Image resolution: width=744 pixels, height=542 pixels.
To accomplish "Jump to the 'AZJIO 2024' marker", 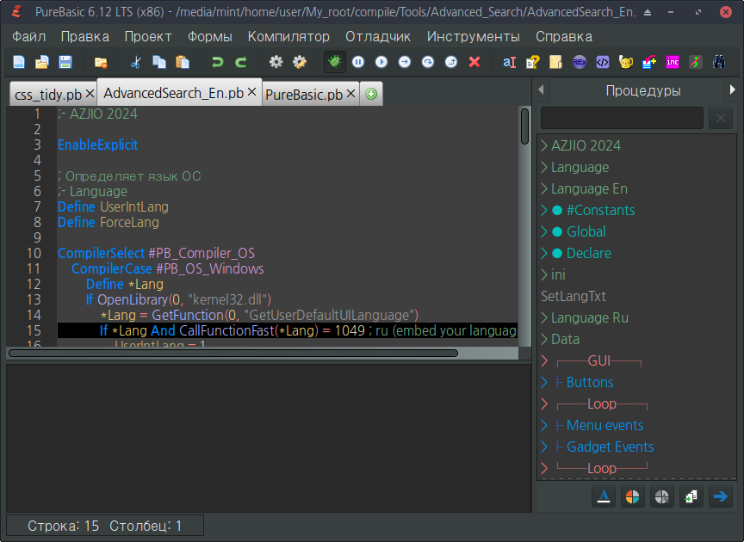I will pos(586,145).
